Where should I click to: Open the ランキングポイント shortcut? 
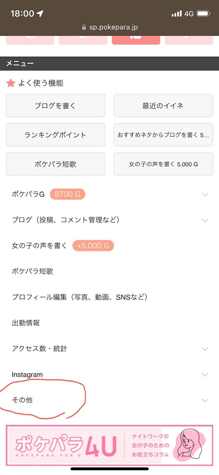[x=55, y=135]
